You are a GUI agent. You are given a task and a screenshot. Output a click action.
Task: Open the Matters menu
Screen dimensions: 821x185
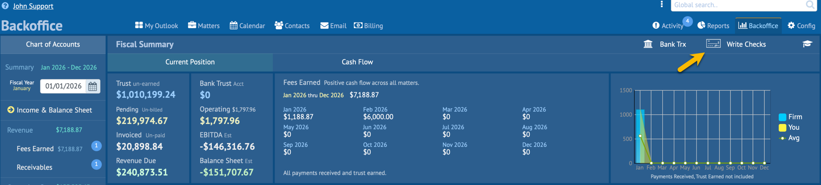[204, 26]
